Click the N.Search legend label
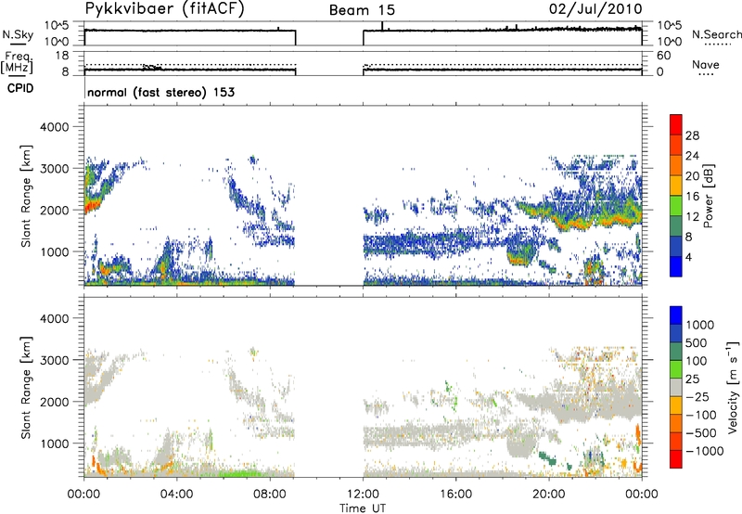This screenshot has width=742, height=514. tap(717, 34)
